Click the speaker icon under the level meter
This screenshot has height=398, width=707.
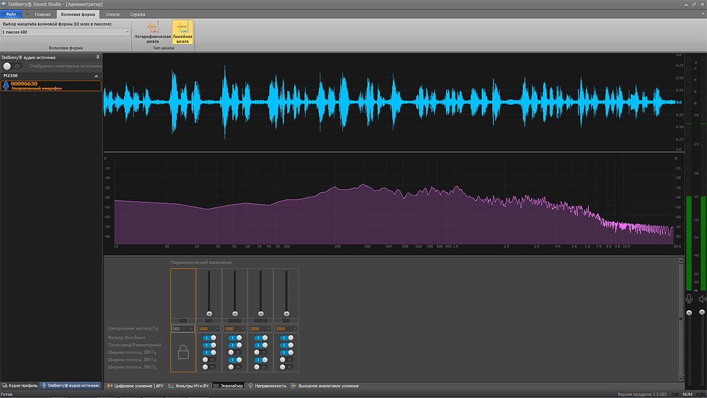pyautogui.click(x=702, y=298)
